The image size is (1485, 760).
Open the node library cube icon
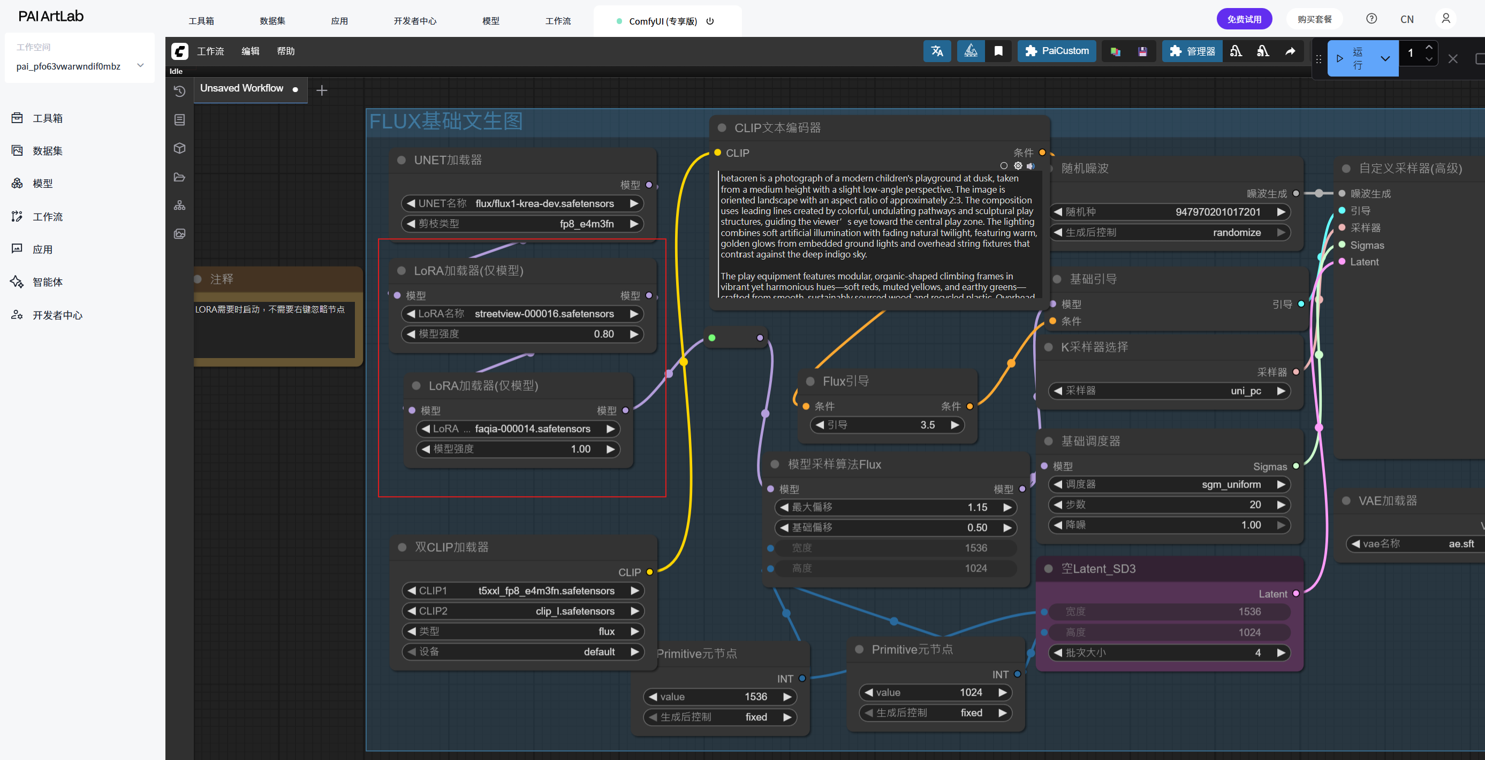click(x=179, y=148)
